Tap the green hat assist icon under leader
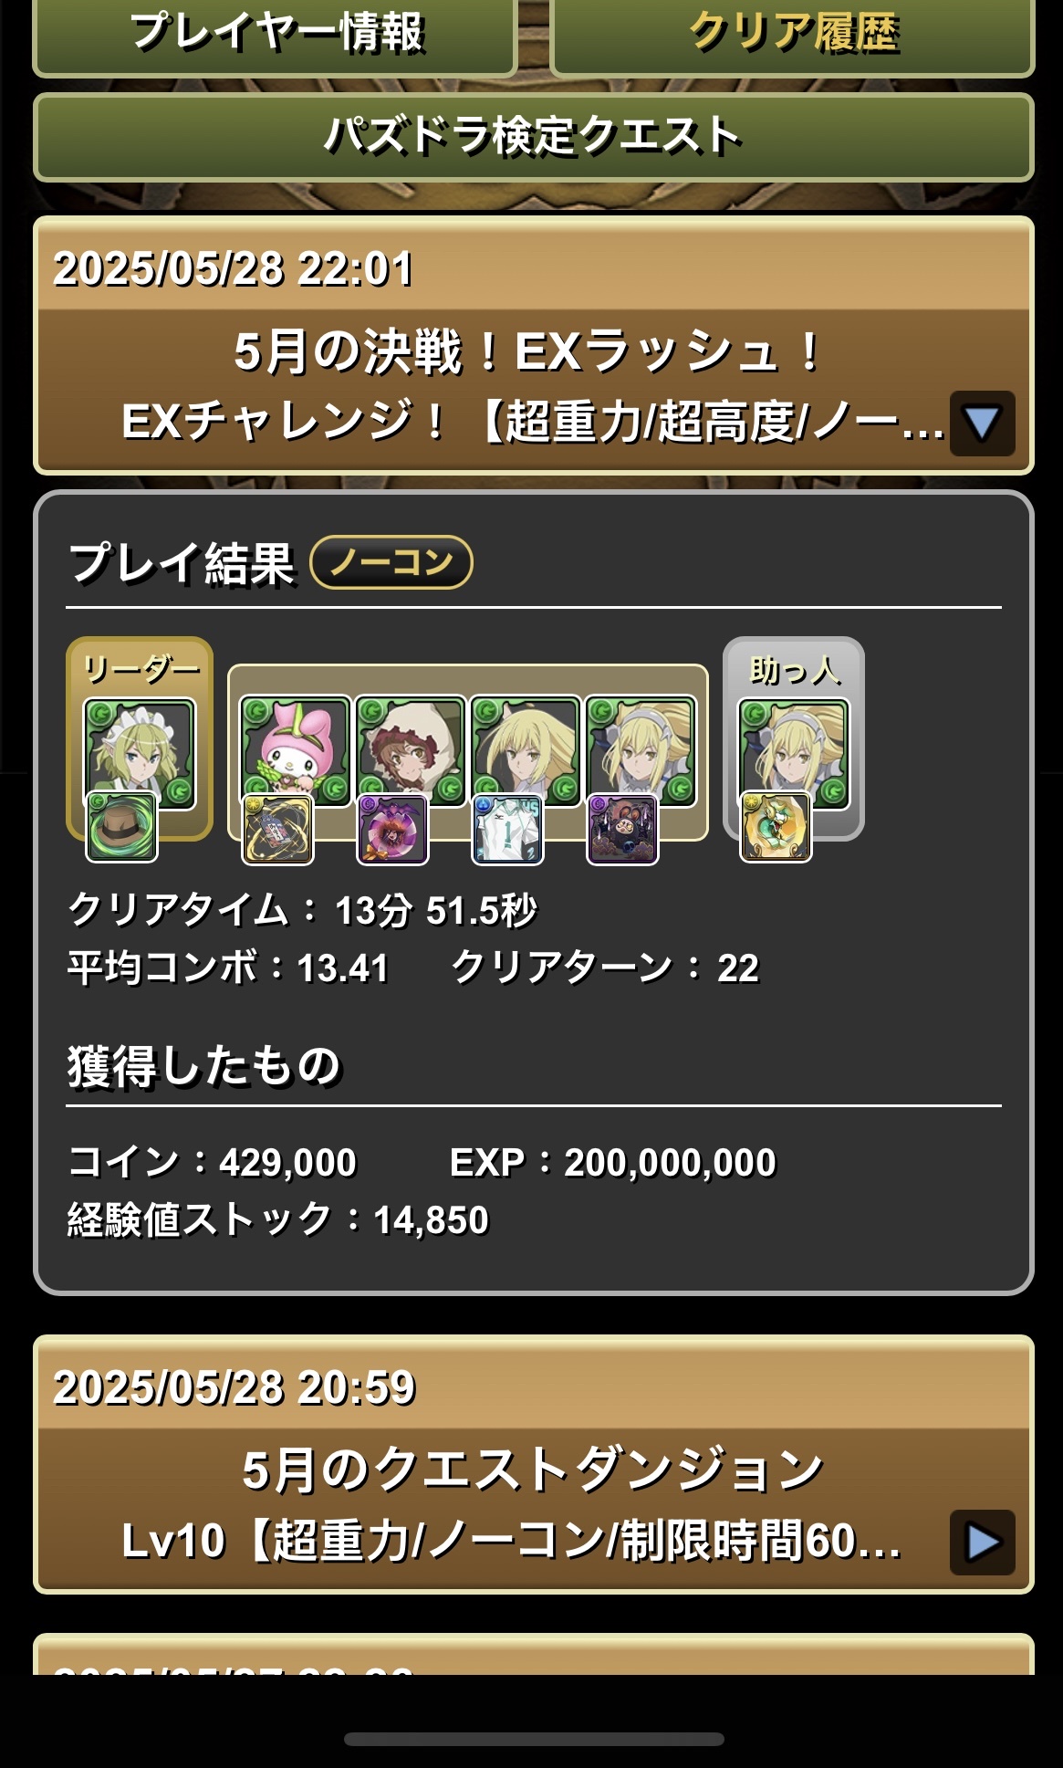 (121, 827)
